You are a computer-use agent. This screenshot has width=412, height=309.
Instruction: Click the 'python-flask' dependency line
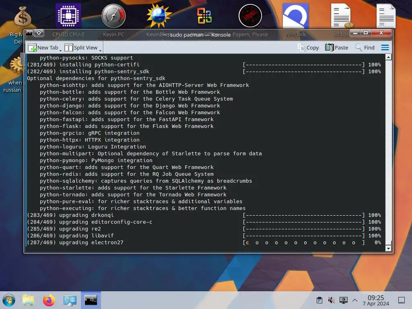click(127, 126)
